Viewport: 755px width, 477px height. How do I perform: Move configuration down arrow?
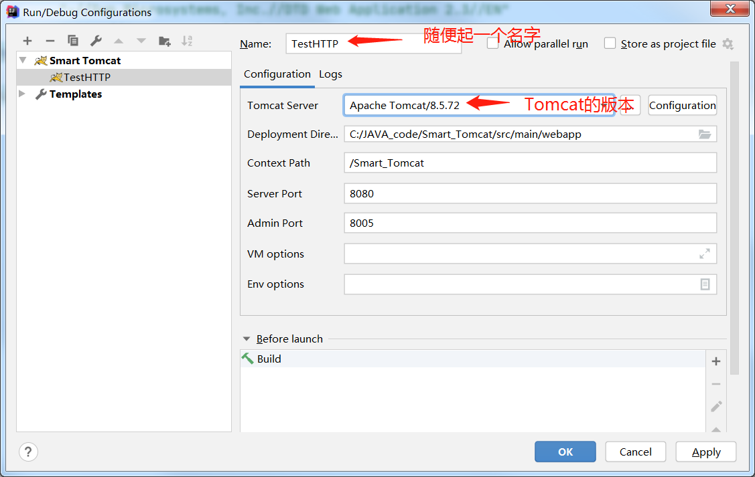pos(141,41)
